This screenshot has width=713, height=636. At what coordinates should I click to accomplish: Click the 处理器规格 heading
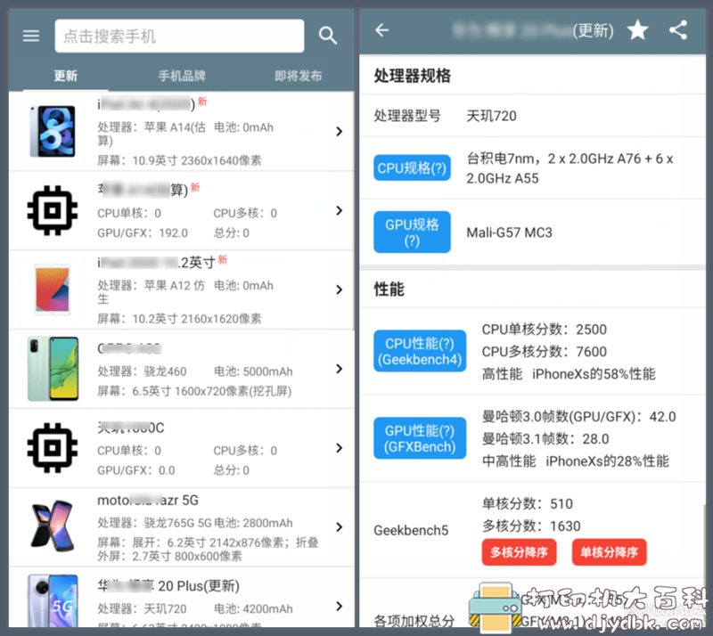point(412,76)
